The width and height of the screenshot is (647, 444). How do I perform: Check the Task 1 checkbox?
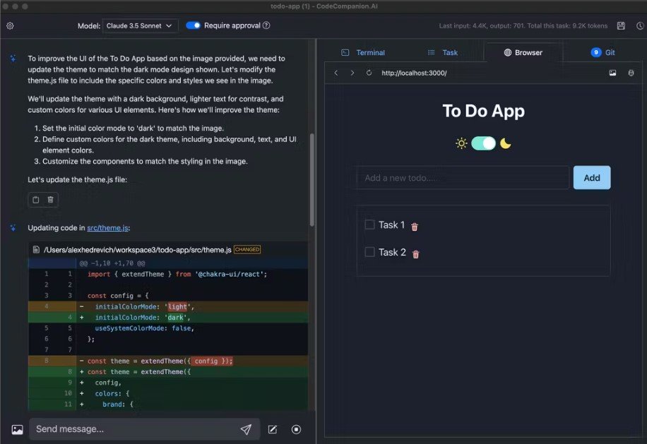(369, 224)
